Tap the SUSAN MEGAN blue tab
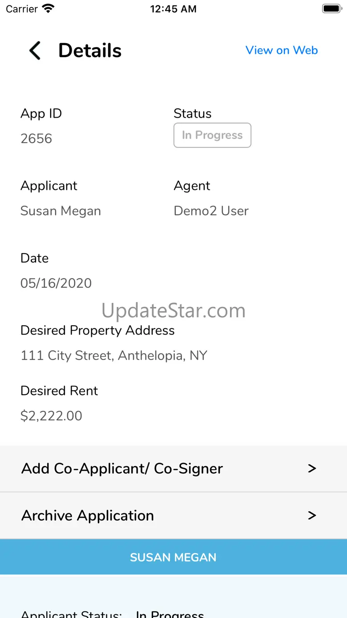 (x=173, y=557)
